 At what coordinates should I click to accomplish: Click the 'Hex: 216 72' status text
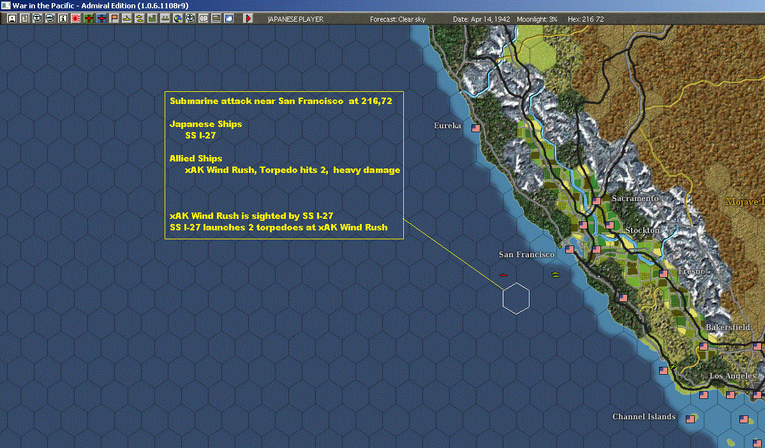[586, 19]
